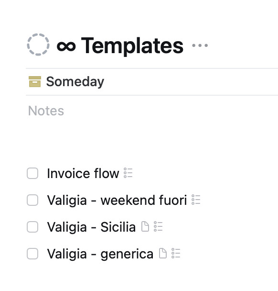The height and width of the screenshot is (291, 278).
Task: Click checklist icon beside Valigia - weekend fuori
Action: 196,200
